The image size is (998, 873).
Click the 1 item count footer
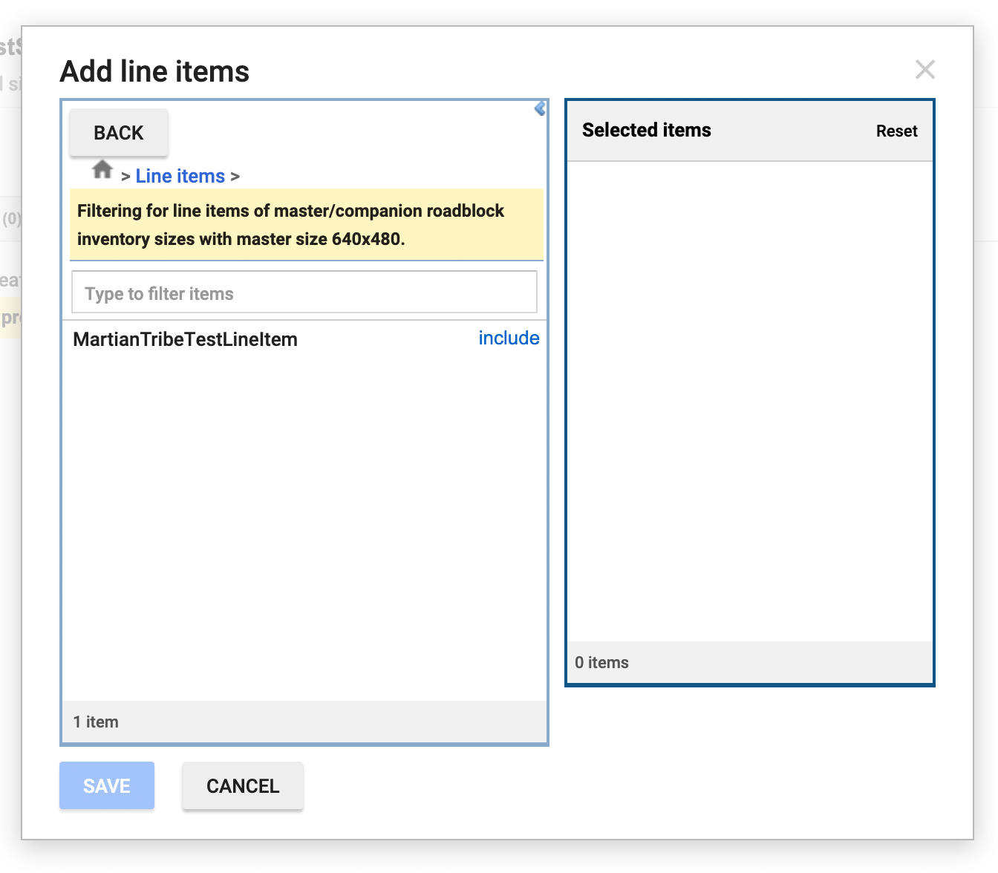click(x=96, y=721)
